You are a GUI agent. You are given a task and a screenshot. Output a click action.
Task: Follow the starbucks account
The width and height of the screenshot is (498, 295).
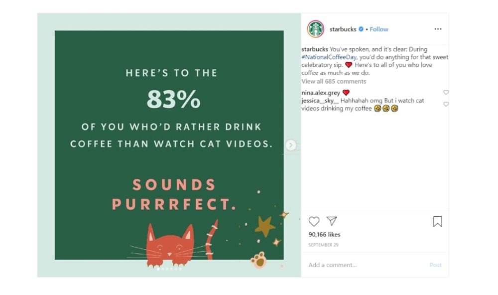click(x=379, y=29)
